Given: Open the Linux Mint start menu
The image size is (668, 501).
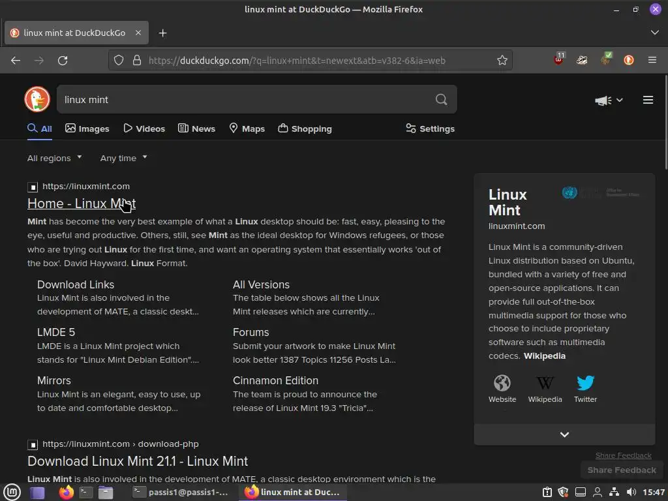Looking at the screenshot, I should coord(12,493).
